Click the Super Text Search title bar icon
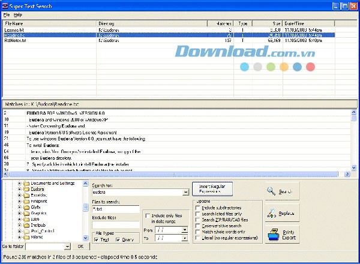 [x=5, y=5]
